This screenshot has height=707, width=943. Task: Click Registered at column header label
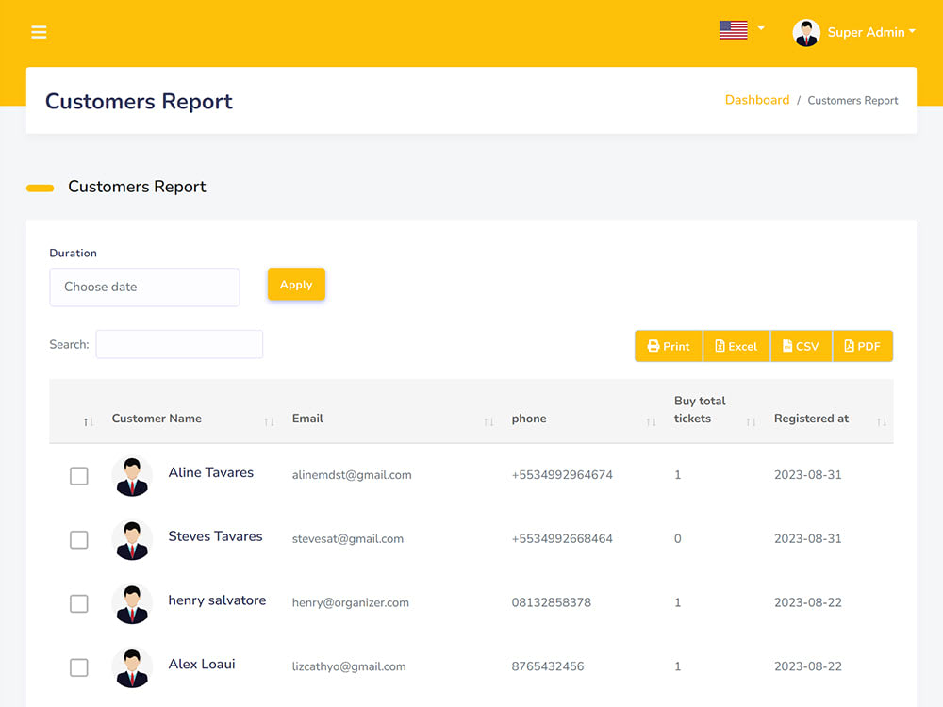pos(811,419)
